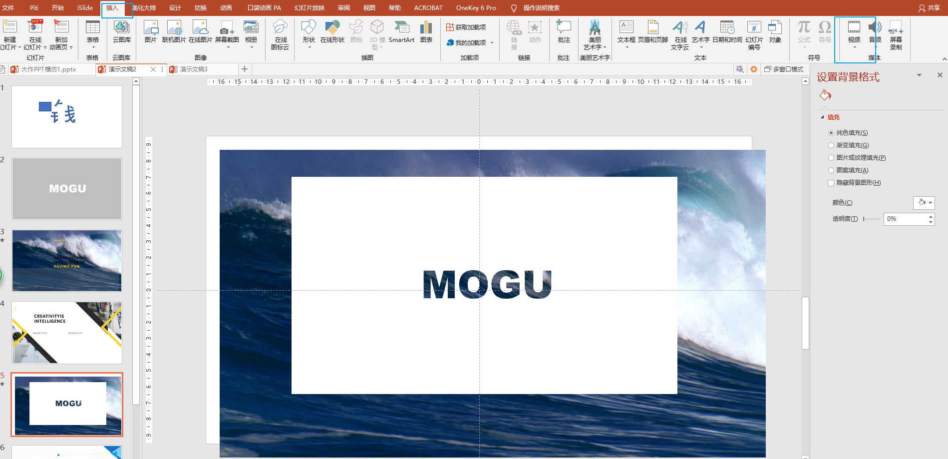
Task: Insert a 图表 (Chart)
Action: (426, 31)
